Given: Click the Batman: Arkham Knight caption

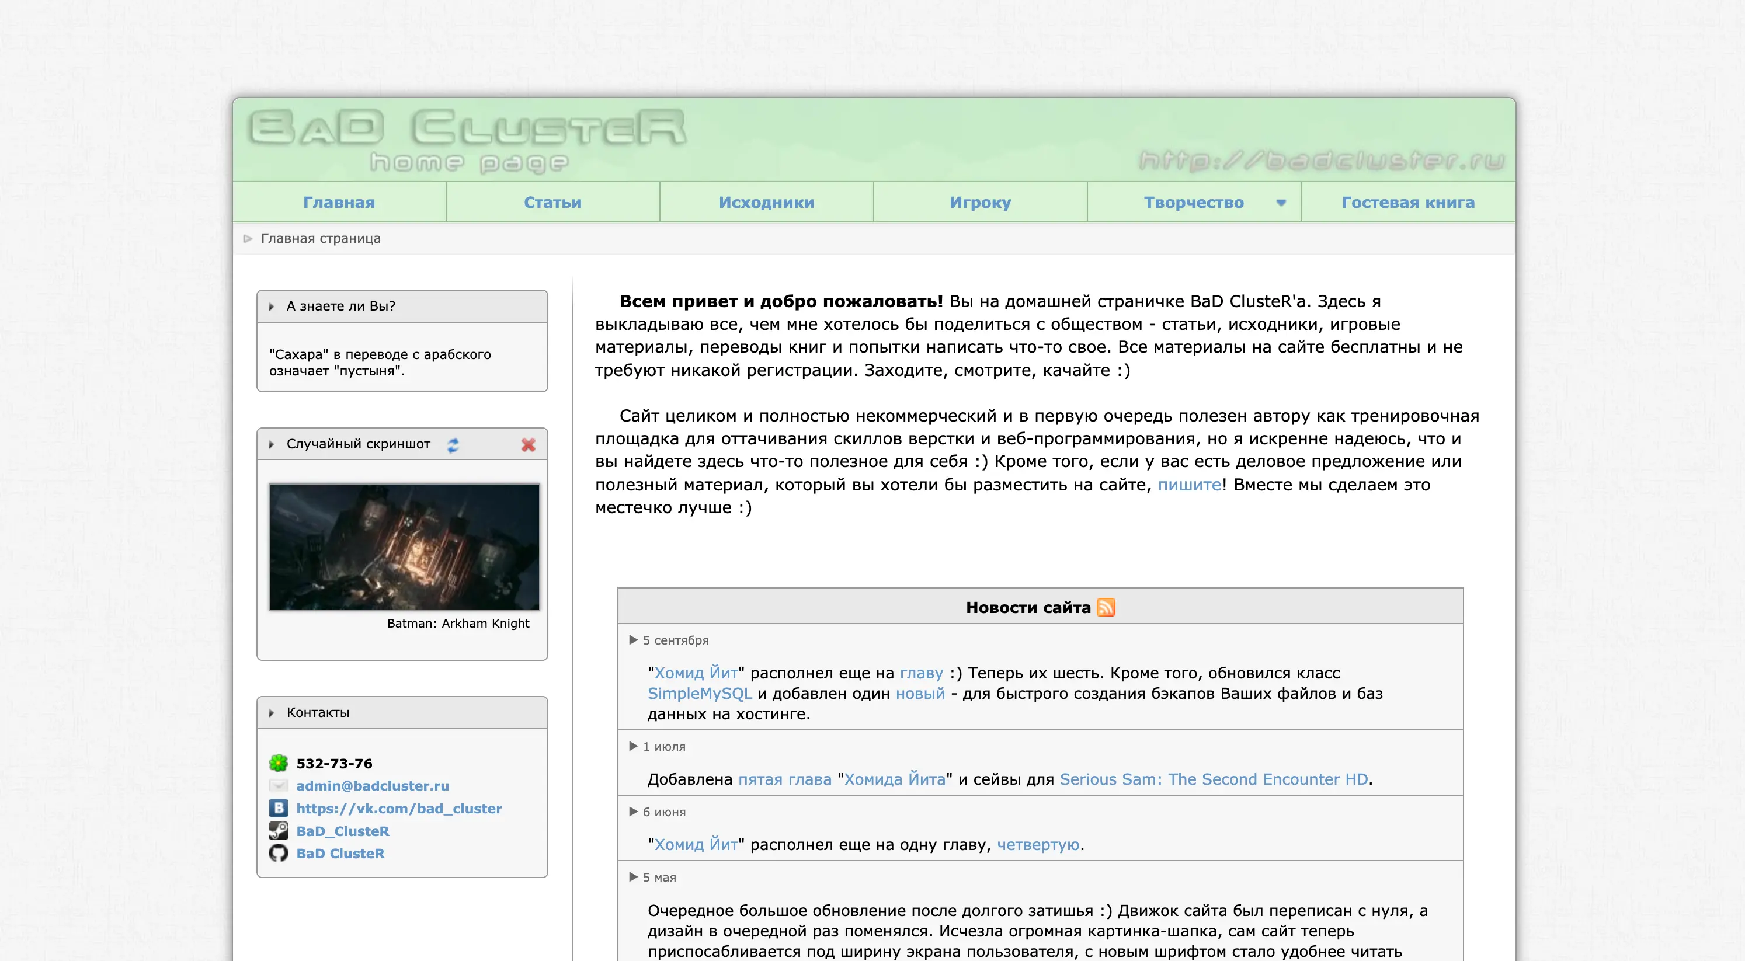Looking at the screenshot, I should click(458, 623).
